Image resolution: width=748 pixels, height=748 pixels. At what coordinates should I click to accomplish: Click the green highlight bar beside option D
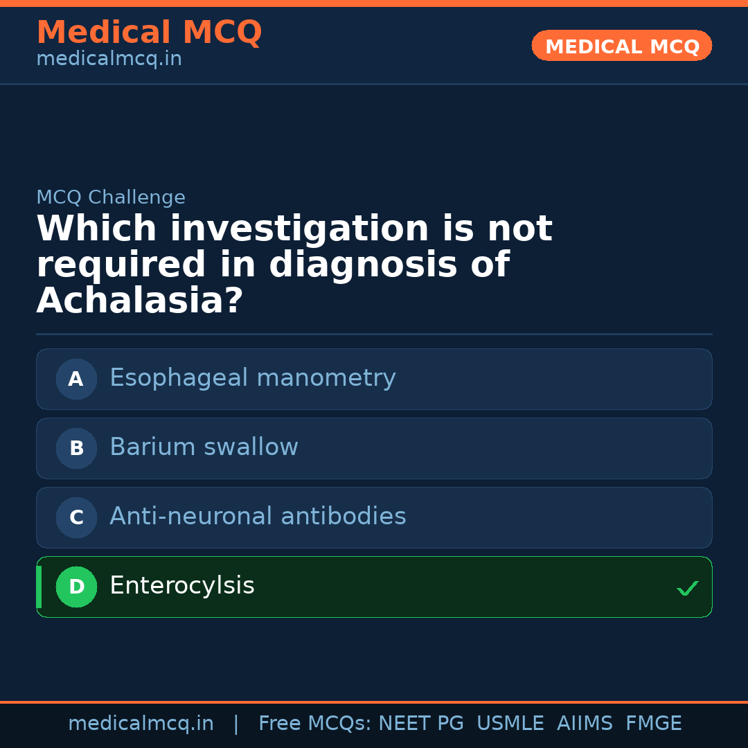pos(39,587)
